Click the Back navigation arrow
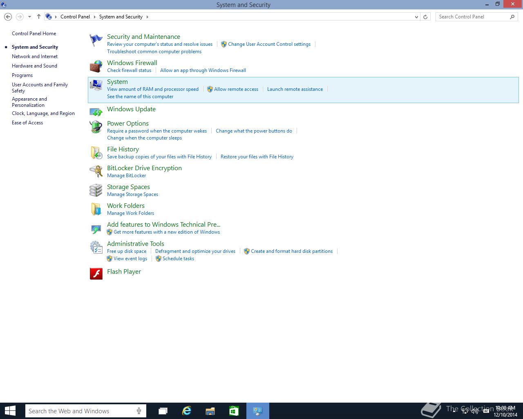Image resolution: width=523 pixels, height=419 pixels. click(x=8, y=17)
